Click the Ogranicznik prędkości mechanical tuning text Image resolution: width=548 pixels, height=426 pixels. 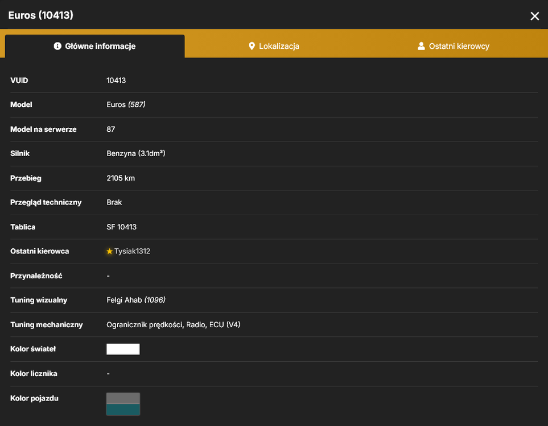pos(145,325)
